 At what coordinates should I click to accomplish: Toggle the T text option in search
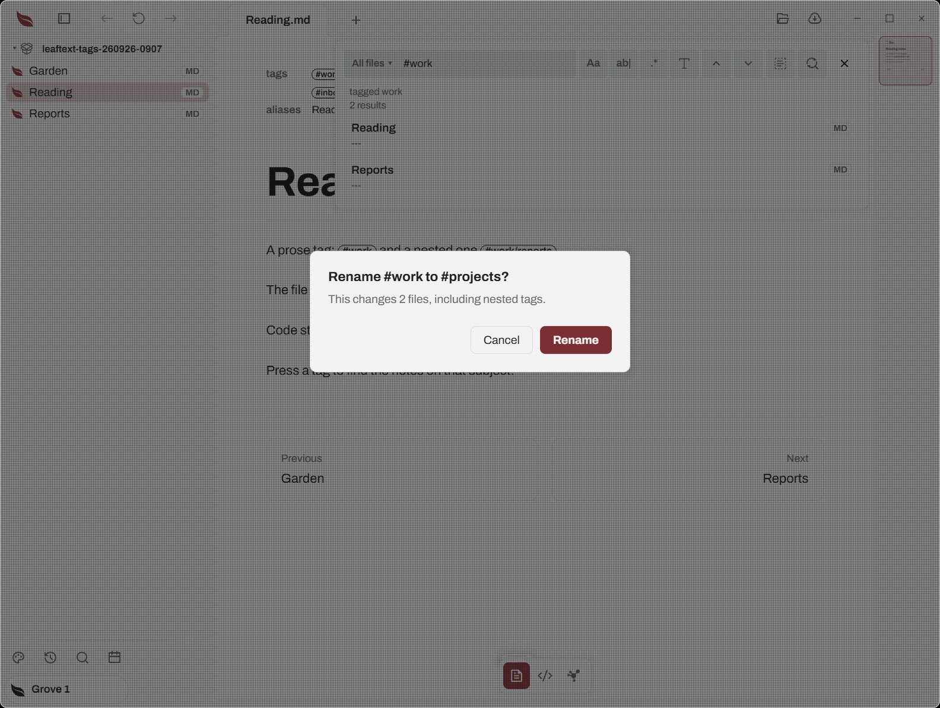pos(684,63)
